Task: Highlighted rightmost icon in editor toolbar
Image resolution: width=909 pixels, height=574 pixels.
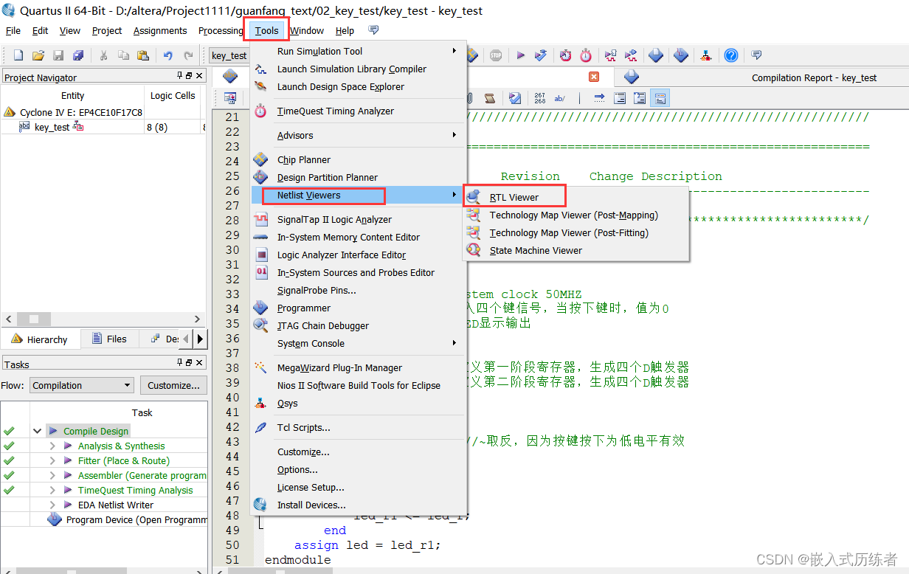Action: tap(660, 98)
